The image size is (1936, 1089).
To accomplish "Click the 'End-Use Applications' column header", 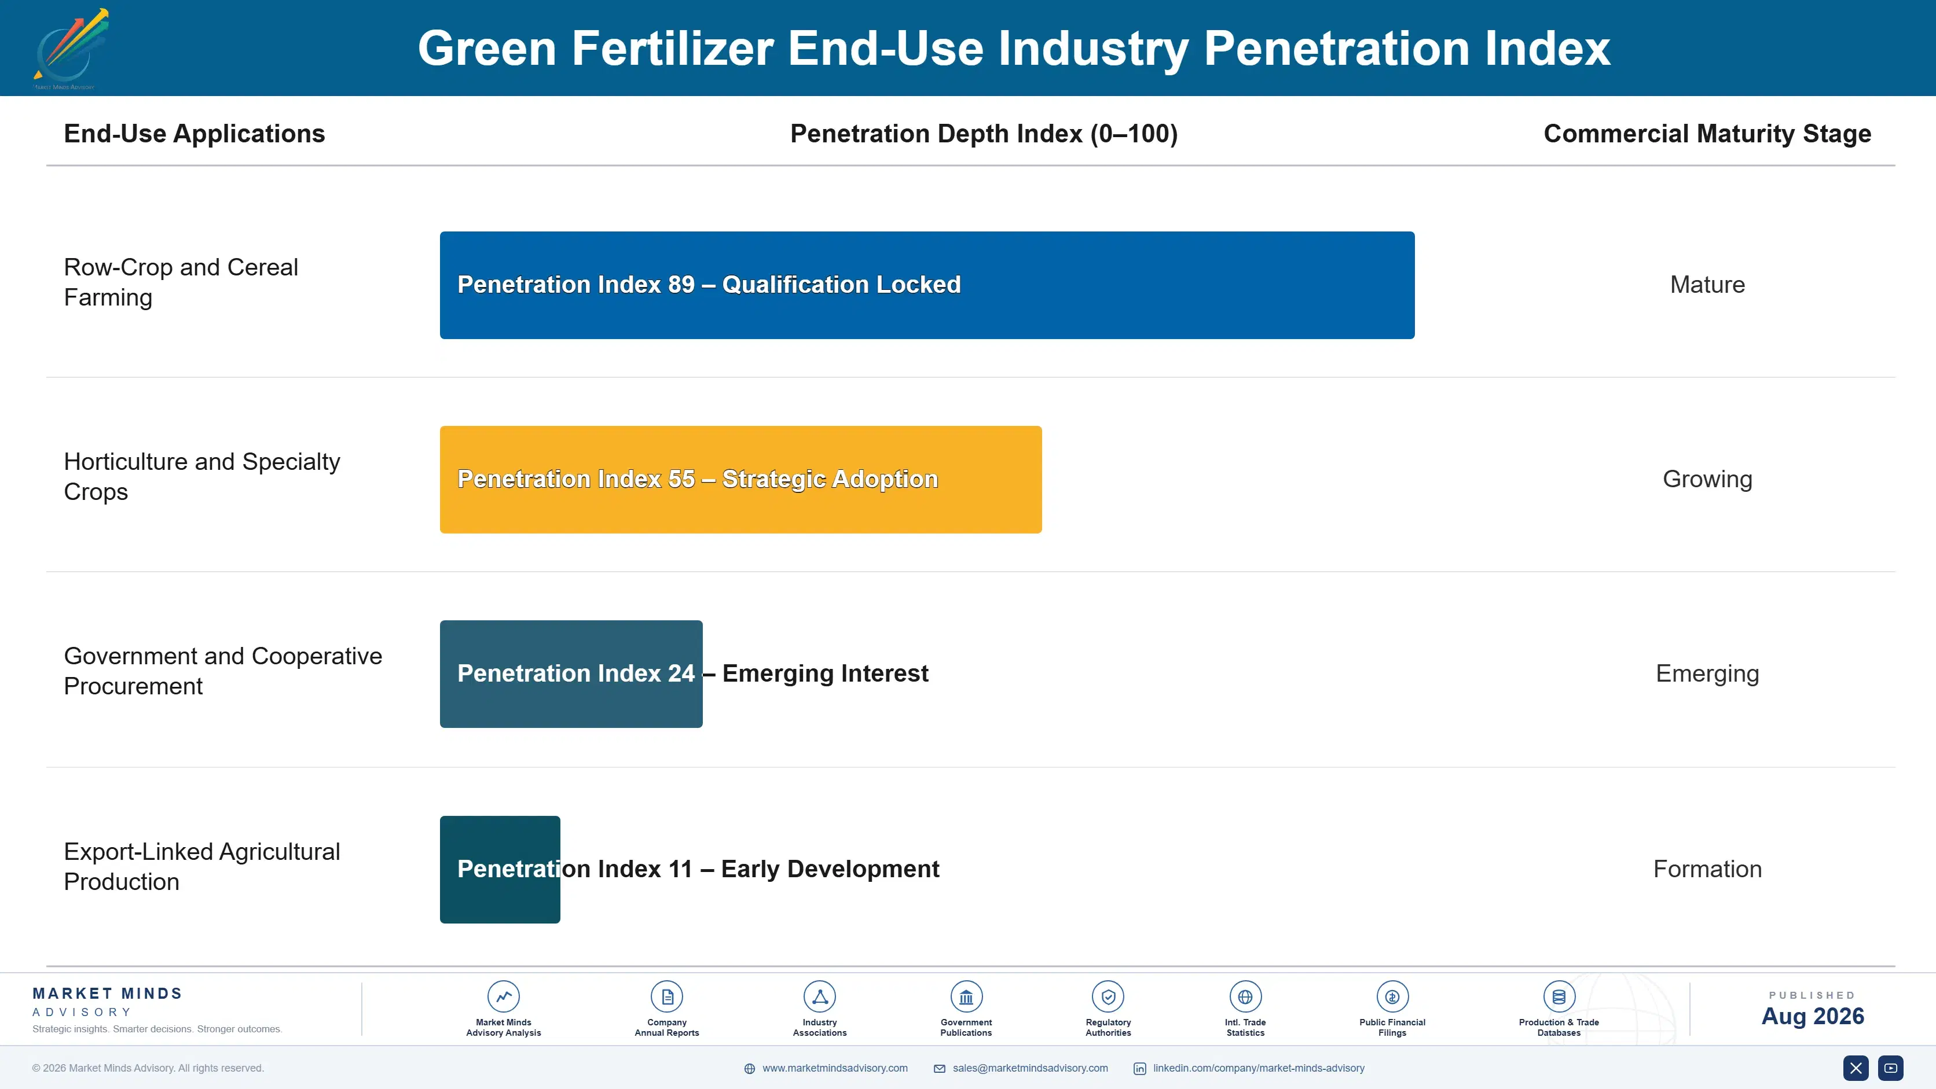I will pyautogui.click(x=195, y=134).
